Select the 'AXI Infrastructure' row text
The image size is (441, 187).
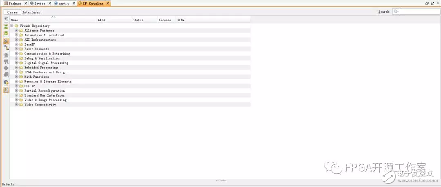[x=40, y=40]
